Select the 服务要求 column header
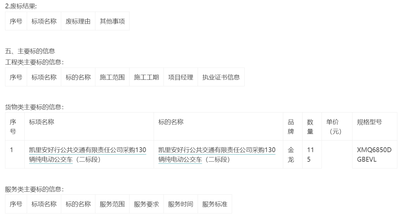The width and height of the screenshot is (403, 216). pos(146,204)
